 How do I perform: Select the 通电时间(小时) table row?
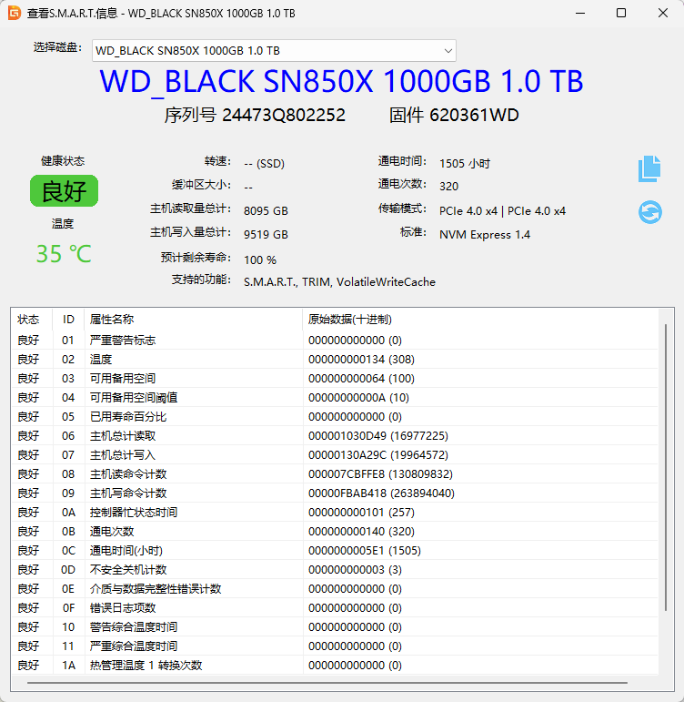(x=335, y=550)
